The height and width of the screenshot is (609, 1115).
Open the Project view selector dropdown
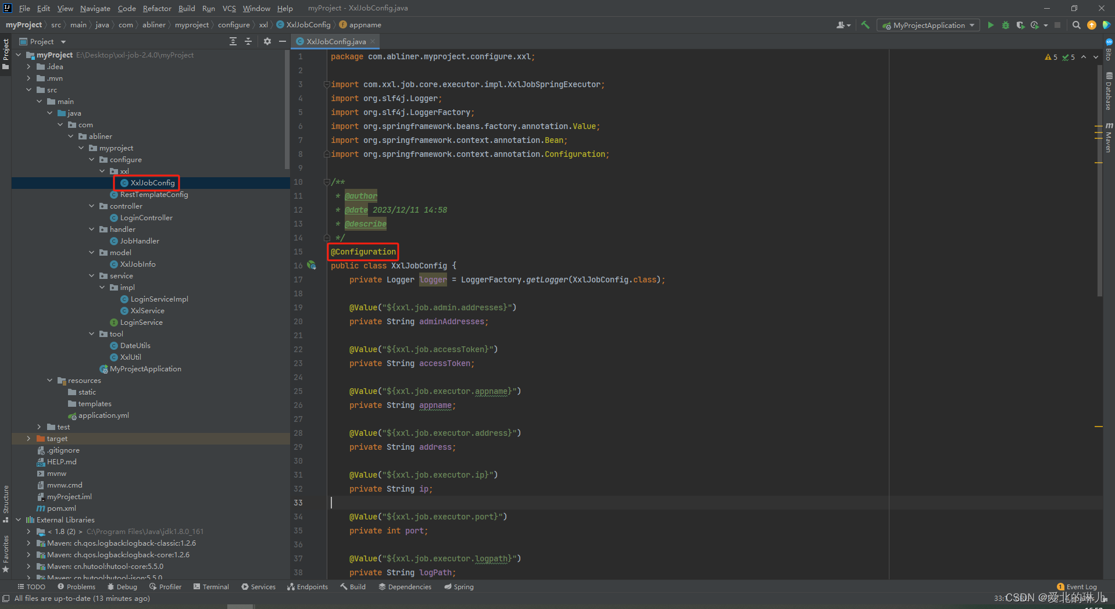point(43,41)
